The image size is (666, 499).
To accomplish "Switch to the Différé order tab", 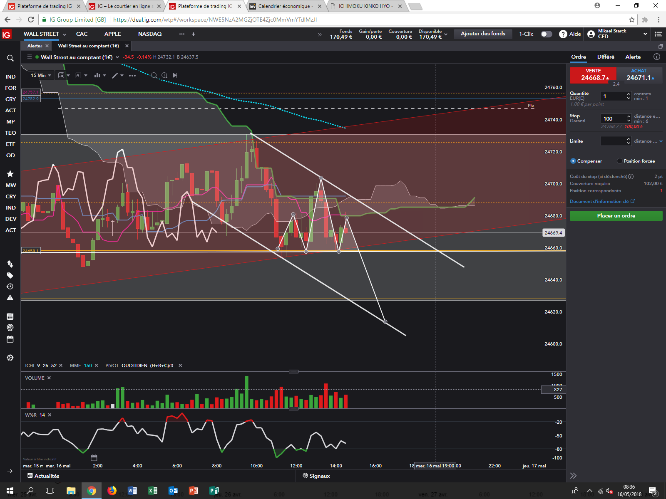I will 606,57.
